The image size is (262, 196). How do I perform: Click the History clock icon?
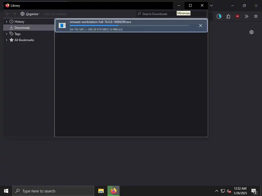(x=11, y=21)
